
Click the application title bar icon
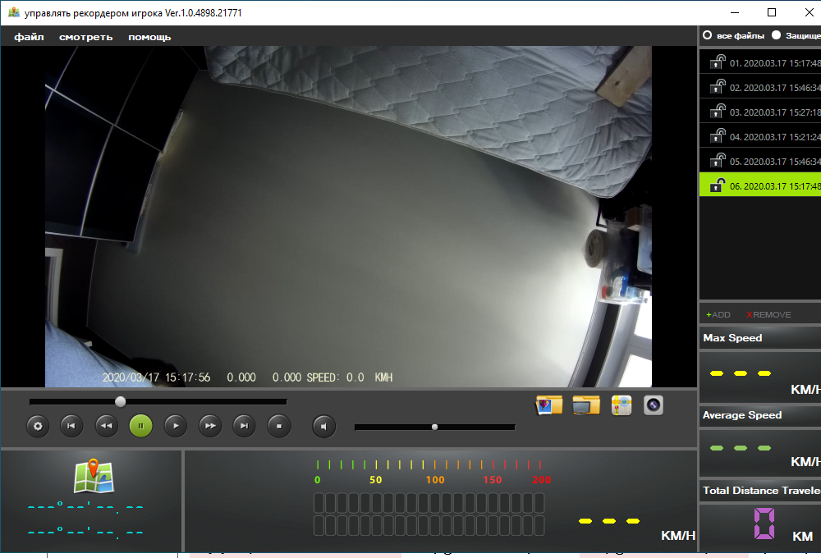pyautogui.click(x=14, y=12)
